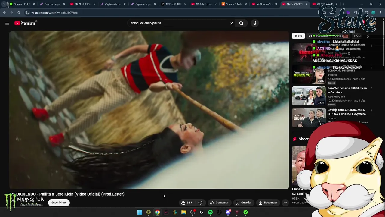The image size is (385, 217).
Task: Open options menu for the Chernobyl Documental video
Action: pos(371,46)
